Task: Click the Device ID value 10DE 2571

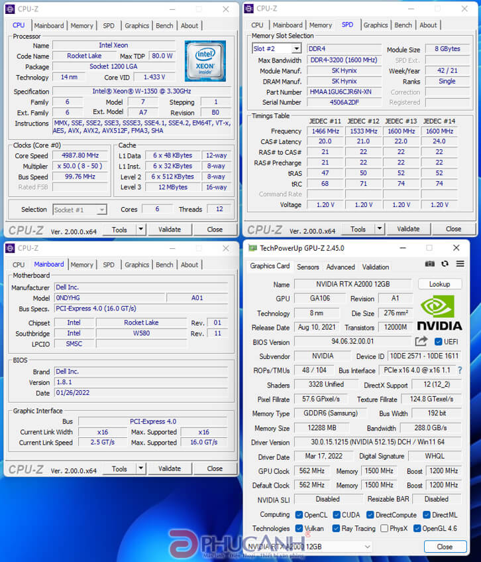Action: click(x=424, y=356)
